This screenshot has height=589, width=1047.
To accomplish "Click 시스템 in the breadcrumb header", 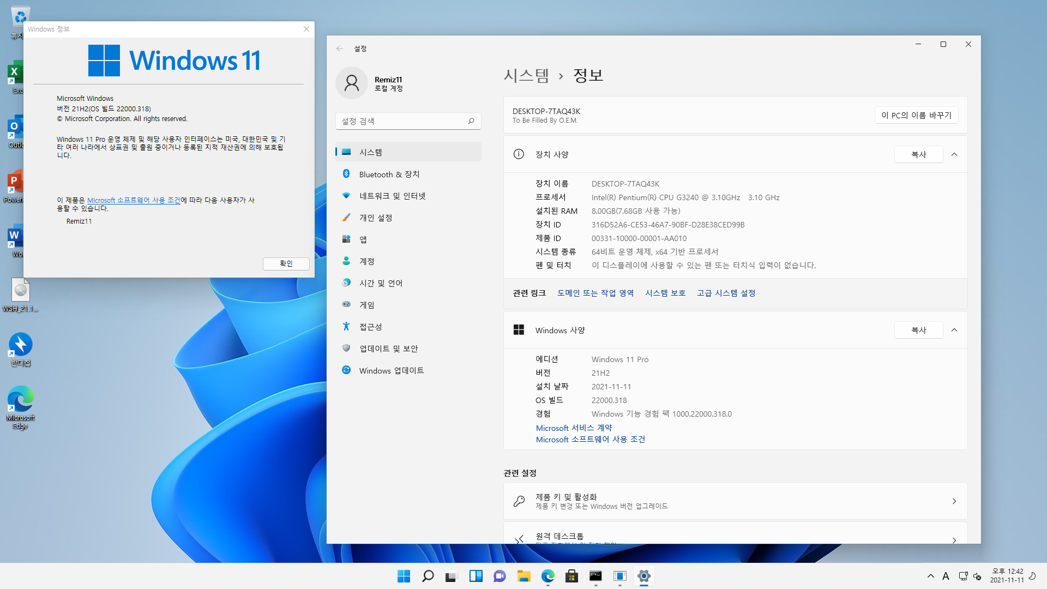I will point(526,75).
